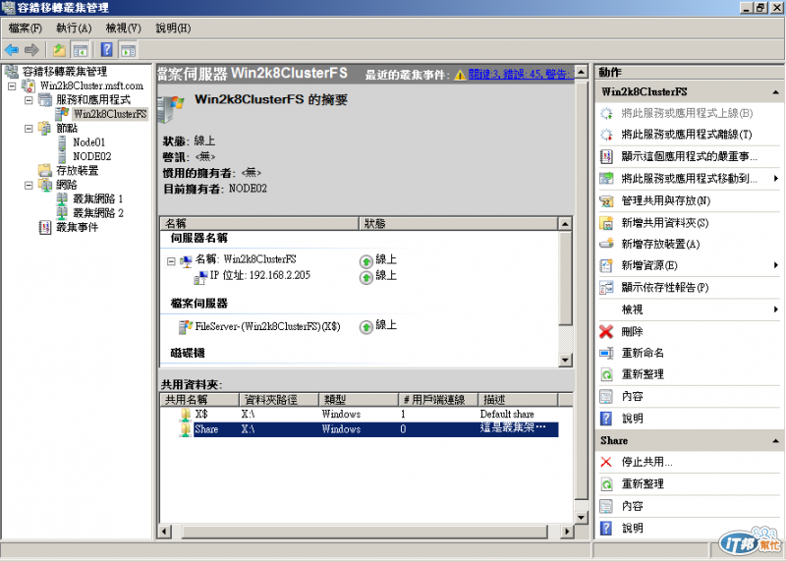Select 叢集網路 2 in the tree

click(97, 213)
